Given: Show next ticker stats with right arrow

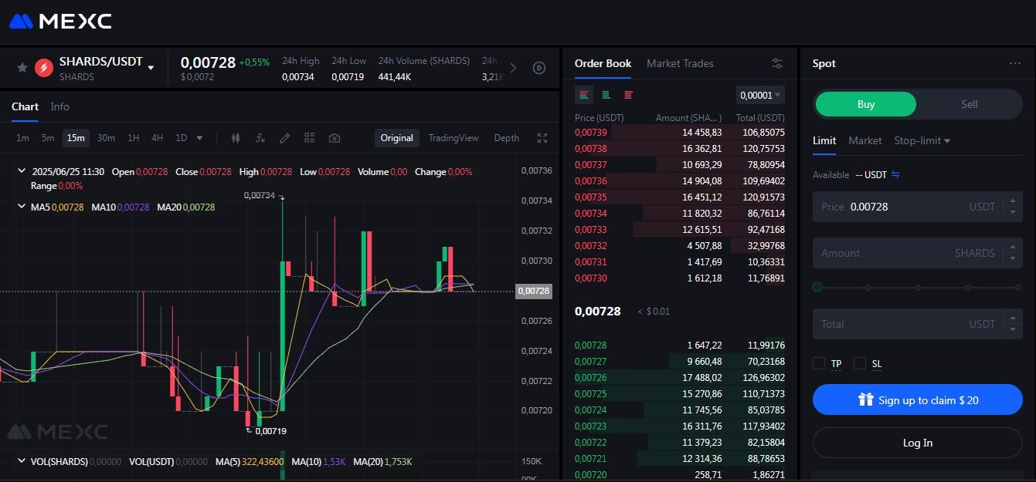Looking at the screenshot, I should point(513,68).
